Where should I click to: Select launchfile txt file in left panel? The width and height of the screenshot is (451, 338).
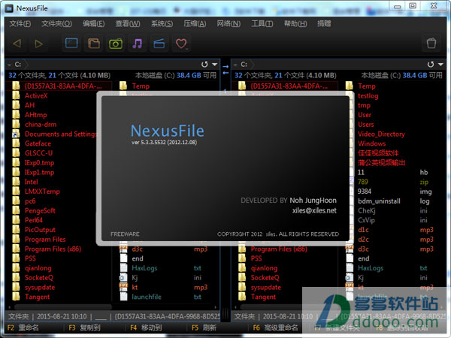pyautogui.click(x=147, y=297)
